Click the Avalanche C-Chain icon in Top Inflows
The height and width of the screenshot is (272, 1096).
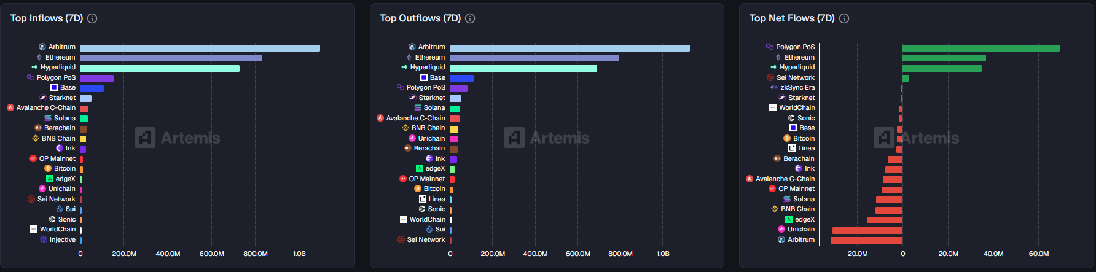(x=10, y=107)
